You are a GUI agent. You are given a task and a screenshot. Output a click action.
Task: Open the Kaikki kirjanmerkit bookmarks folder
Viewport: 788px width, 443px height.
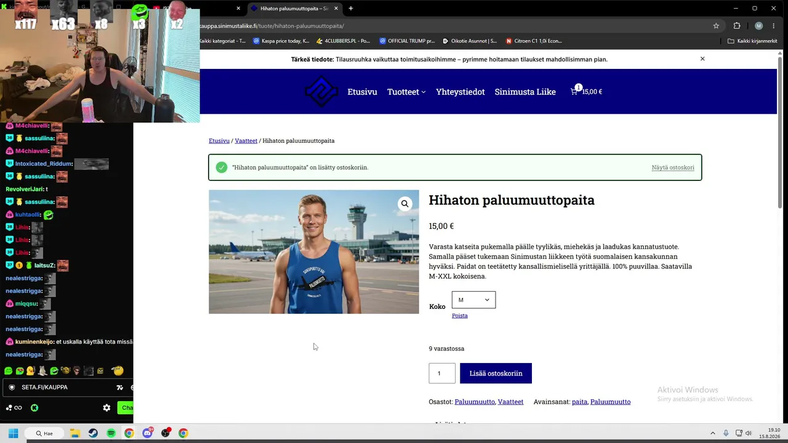[752, 41]
